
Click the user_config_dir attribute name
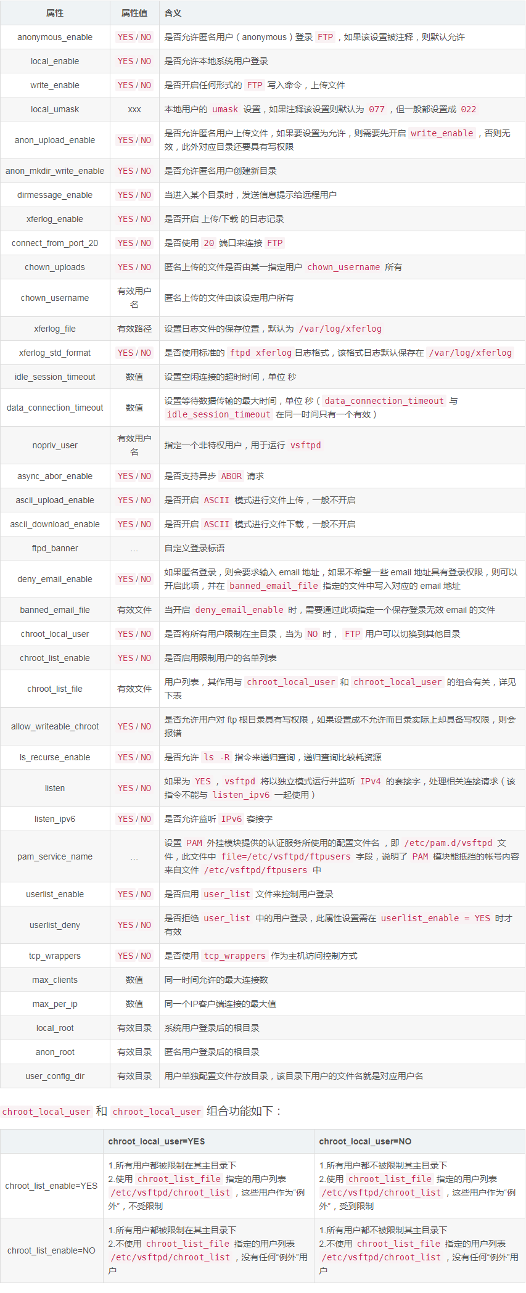coord(55,1076)
